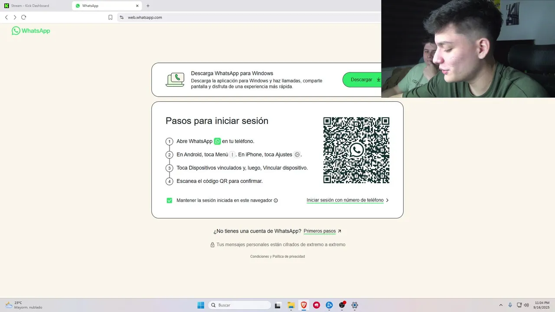555x312 pixels.
Task: Click the network icon in system tray
Action: (x=519, y=305)
